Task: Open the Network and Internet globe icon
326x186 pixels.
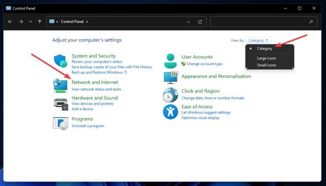Action: coord(60,85)
